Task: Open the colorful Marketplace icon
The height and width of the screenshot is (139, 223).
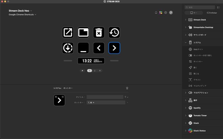Action: pyautogui.click(x=161, y=13)
